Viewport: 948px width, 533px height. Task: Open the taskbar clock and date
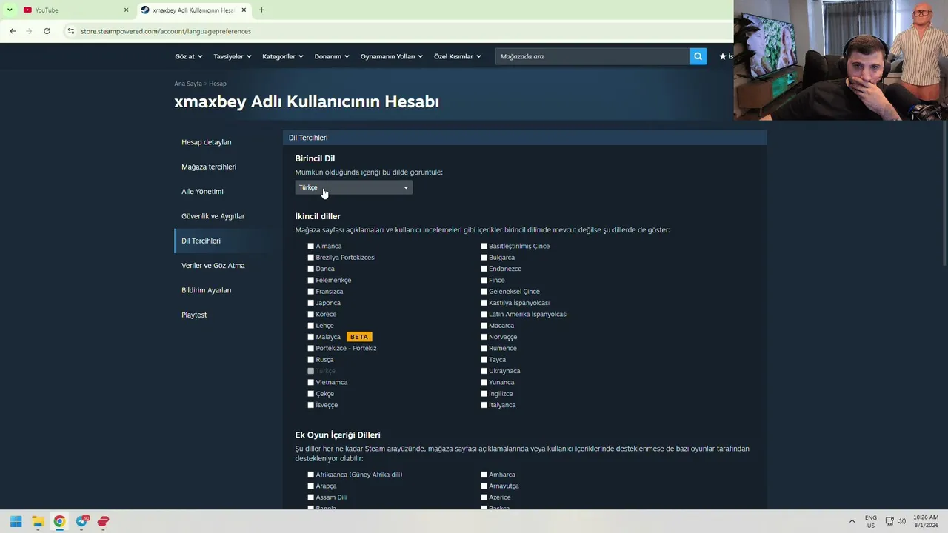pos(926,521)
